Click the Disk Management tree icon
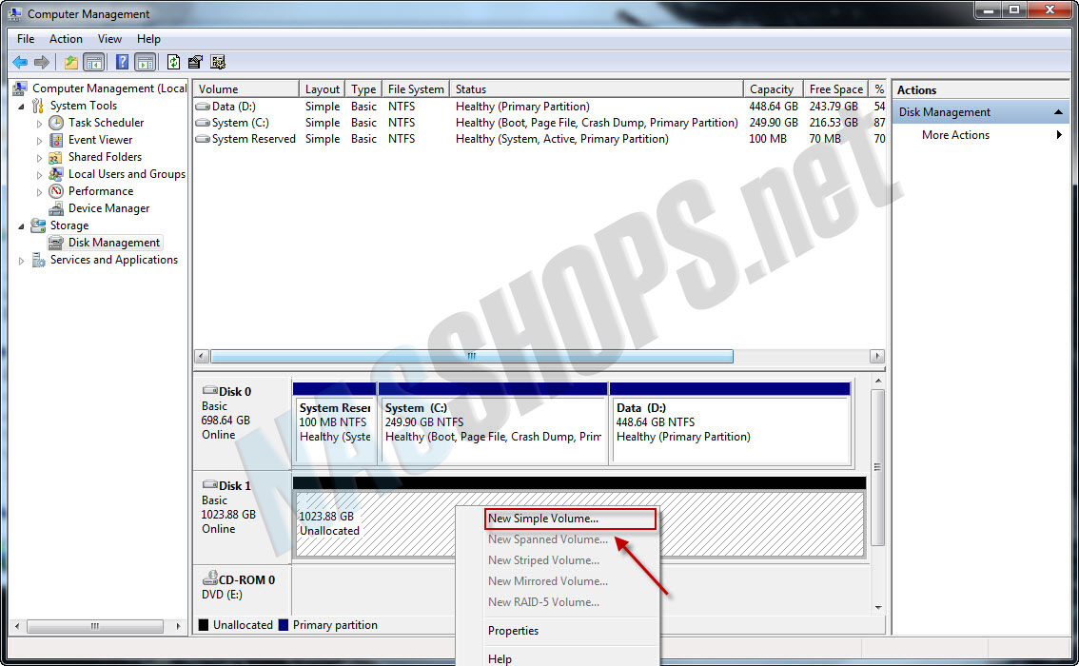This screenshot has width=1079, height=666. pos(56,243)
